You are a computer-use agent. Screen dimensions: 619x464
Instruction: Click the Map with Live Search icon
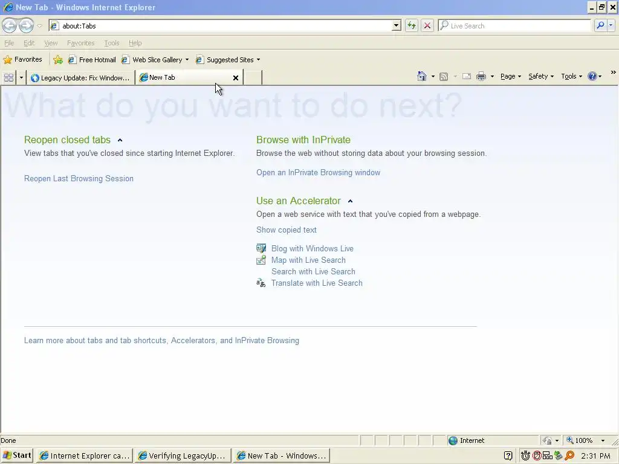[261, 260]
